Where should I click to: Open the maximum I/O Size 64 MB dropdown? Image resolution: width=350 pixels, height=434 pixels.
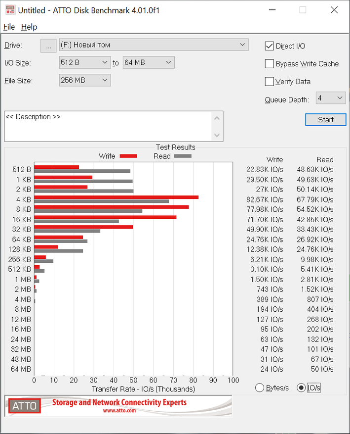coord(148,62)
